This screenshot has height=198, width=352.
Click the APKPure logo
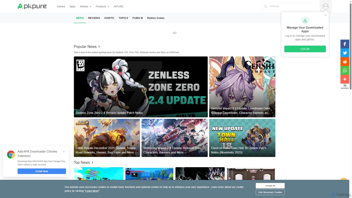click(32, 6)
